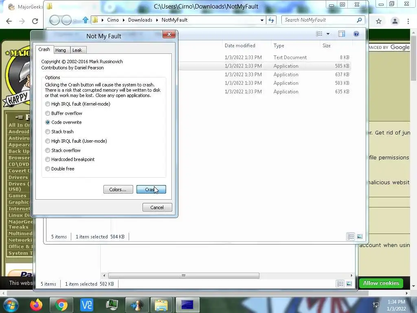Open the view options dropdown arrow

[x=328, y=34]
